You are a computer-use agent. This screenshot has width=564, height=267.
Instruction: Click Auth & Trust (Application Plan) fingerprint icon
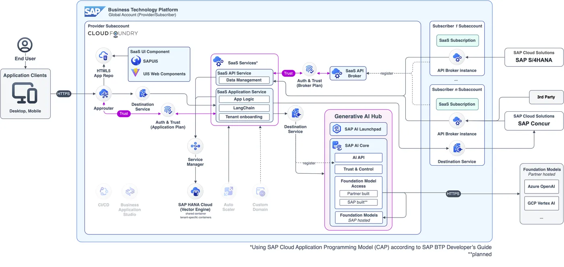click(x=168, y=111)
